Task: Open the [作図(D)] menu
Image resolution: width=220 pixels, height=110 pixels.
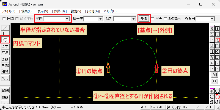Action: pyautogui.click(x=59, y=11)
